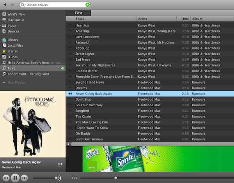This screenshot has width=234, height=183.
Task: Go back with the left arrow
Action: [5, 5]
